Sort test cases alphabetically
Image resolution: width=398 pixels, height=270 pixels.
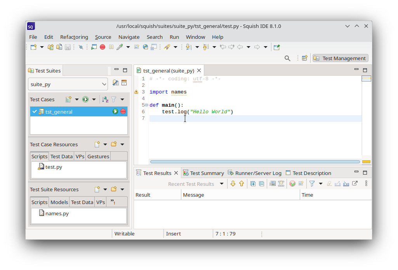[x=105, y=99]
